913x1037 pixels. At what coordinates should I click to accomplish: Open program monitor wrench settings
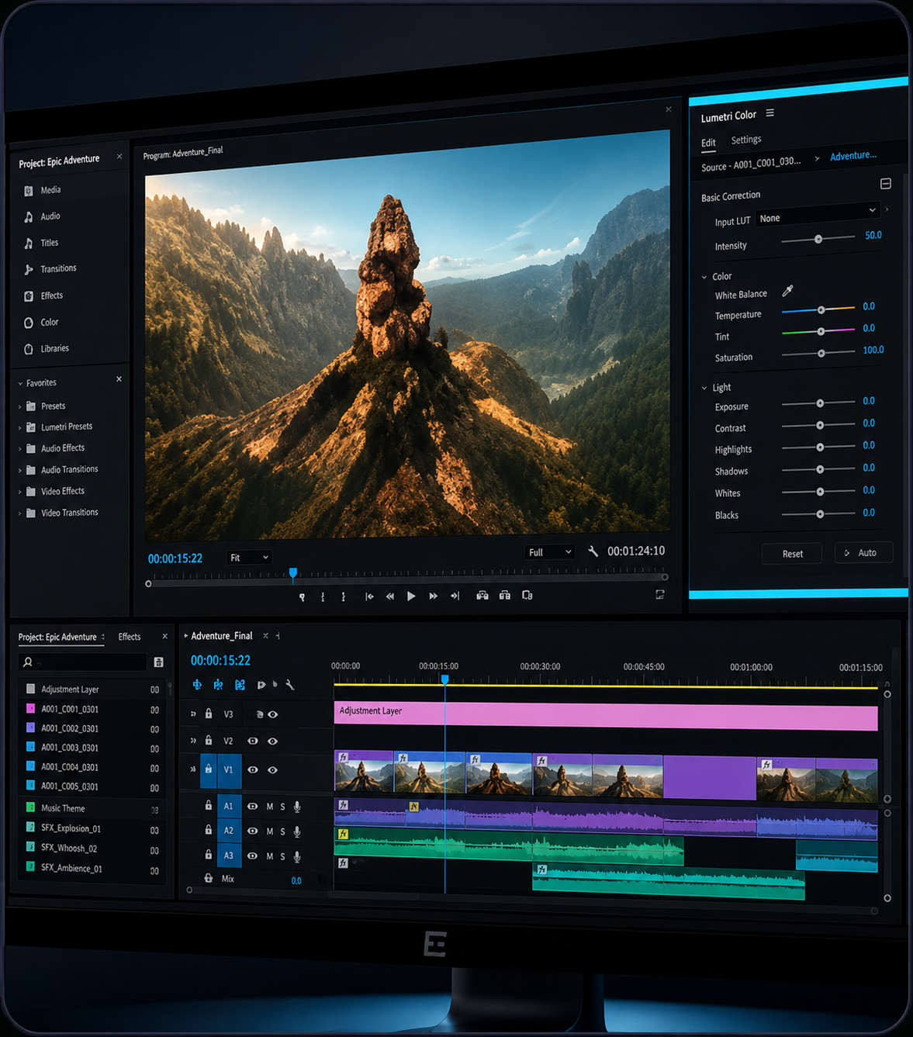[593, 551]
